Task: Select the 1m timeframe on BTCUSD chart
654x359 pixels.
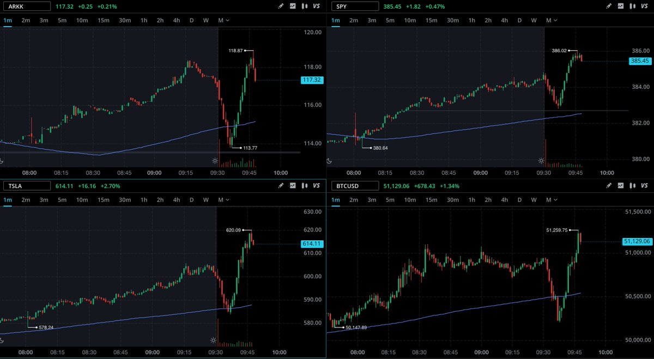Action: 335,200
